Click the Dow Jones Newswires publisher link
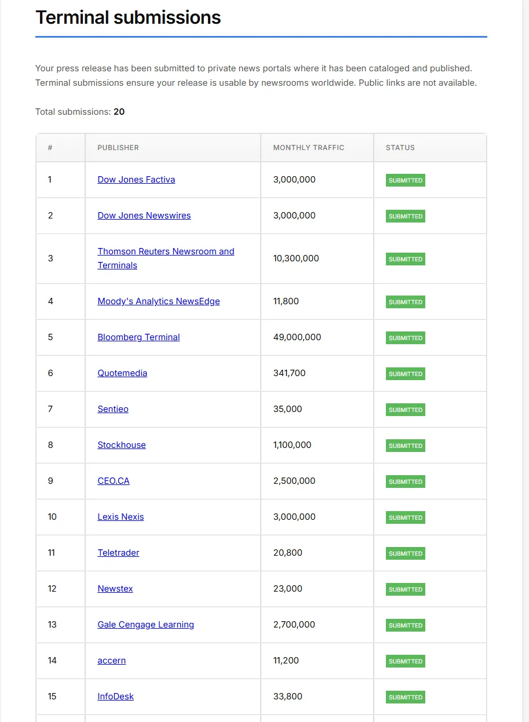Image resolution: width=529 pixels, height=722 pixels. (x=144, y=216)
